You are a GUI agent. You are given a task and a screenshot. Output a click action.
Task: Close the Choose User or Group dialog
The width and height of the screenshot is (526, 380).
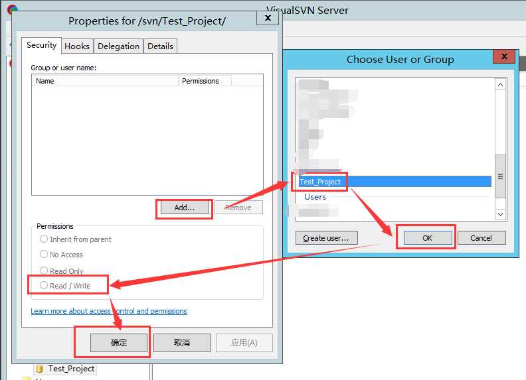point(504,56)
